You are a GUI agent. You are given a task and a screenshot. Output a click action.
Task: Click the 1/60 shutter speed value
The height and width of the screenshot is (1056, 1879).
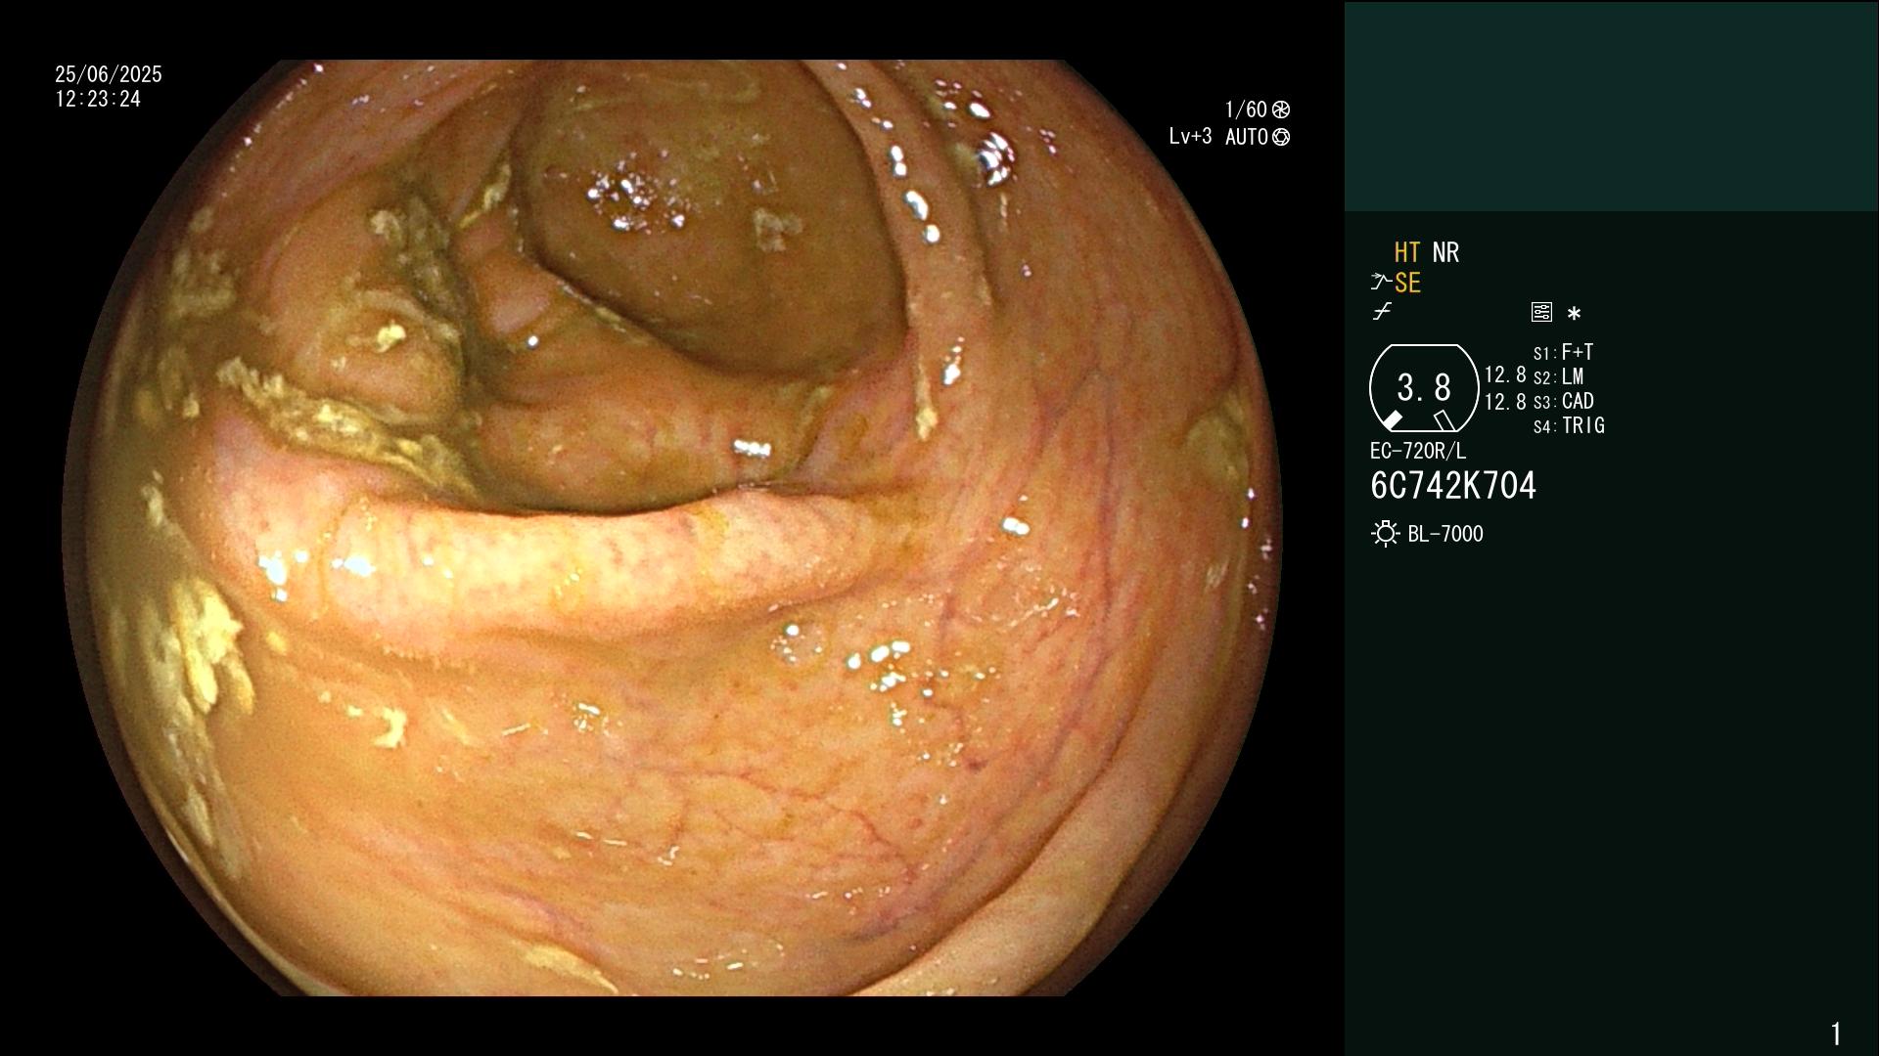1246,110
